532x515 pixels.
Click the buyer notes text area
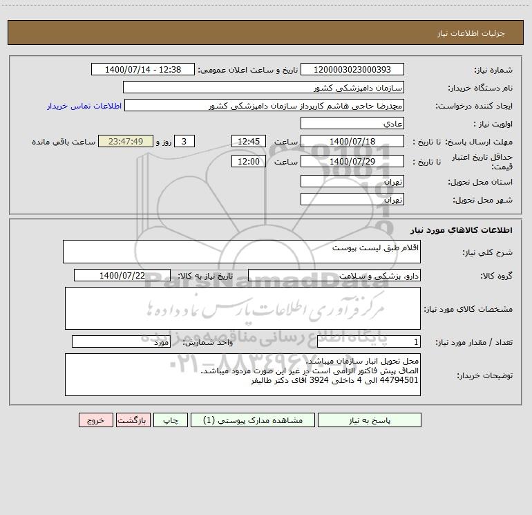(243, 375)
